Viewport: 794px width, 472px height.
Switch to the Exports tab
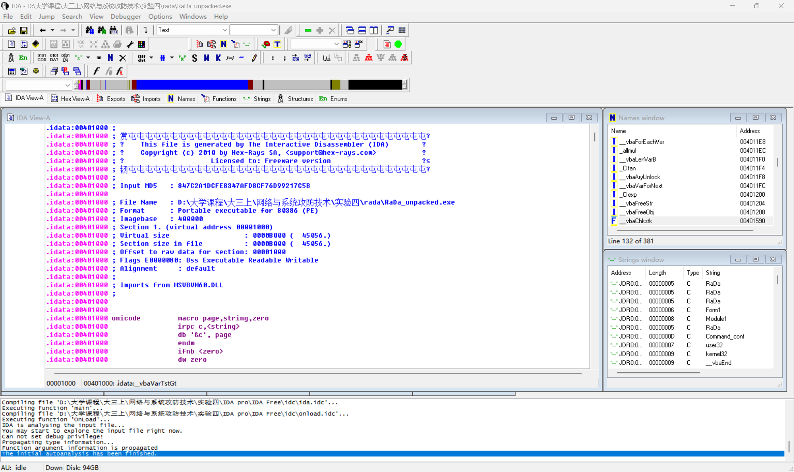pos(111,99)
